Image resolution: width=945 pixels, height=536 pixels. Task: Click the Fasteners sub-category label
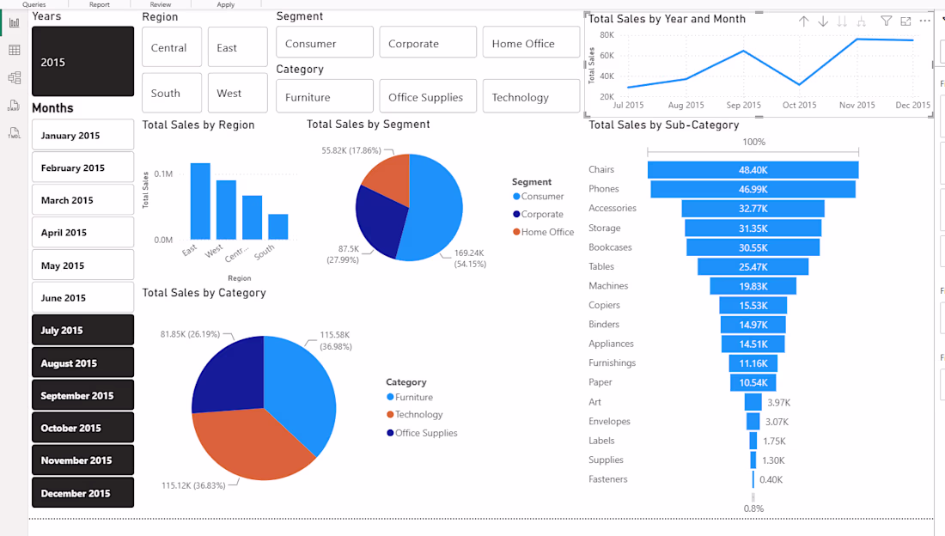coord(608,478)
